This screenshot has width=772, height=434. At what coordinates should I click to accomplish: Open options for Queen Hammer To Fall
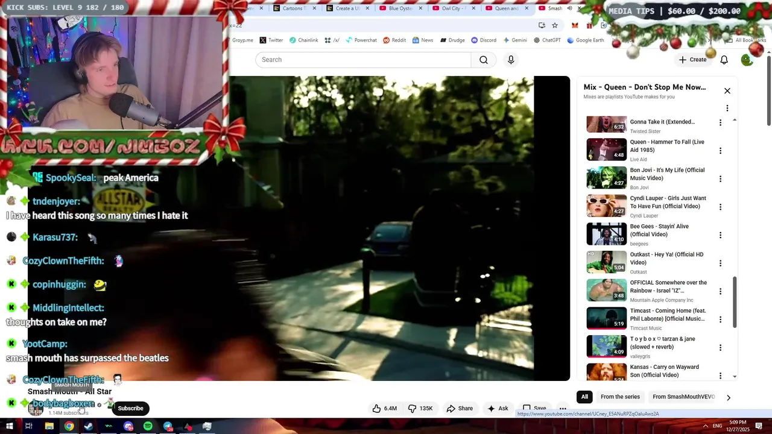[720, 151]
